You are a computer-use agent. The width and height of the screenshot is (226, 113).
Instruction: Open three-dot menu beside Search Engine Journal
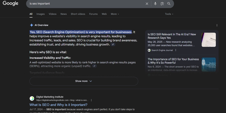click(x=175, y=50)
